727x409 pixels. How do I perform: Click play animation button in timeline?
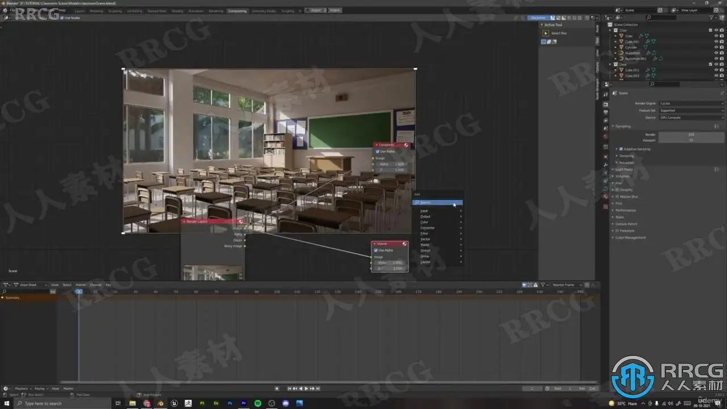[x=306, y=389]
